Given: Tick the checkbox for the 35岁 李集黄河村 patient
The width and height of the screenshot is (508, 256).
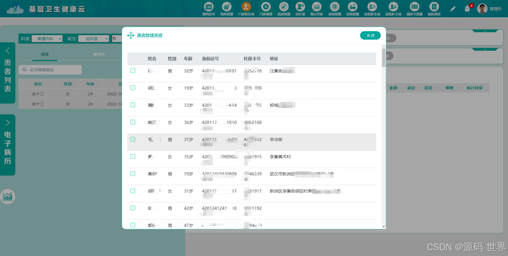Looking at the screenshot, I should (x=133, y=156).
